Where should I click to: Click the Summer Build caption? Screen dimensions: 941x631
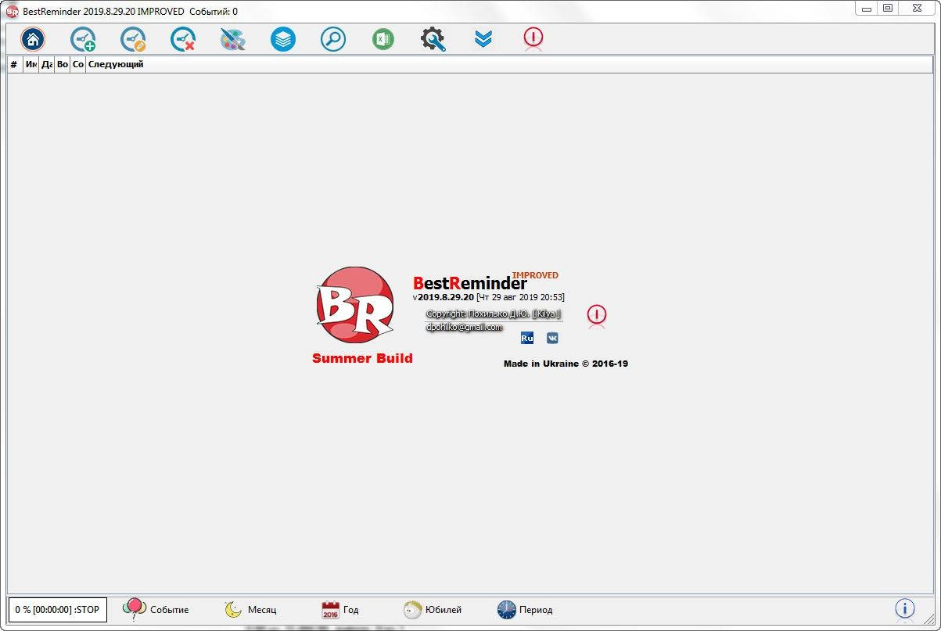(362, 359)
